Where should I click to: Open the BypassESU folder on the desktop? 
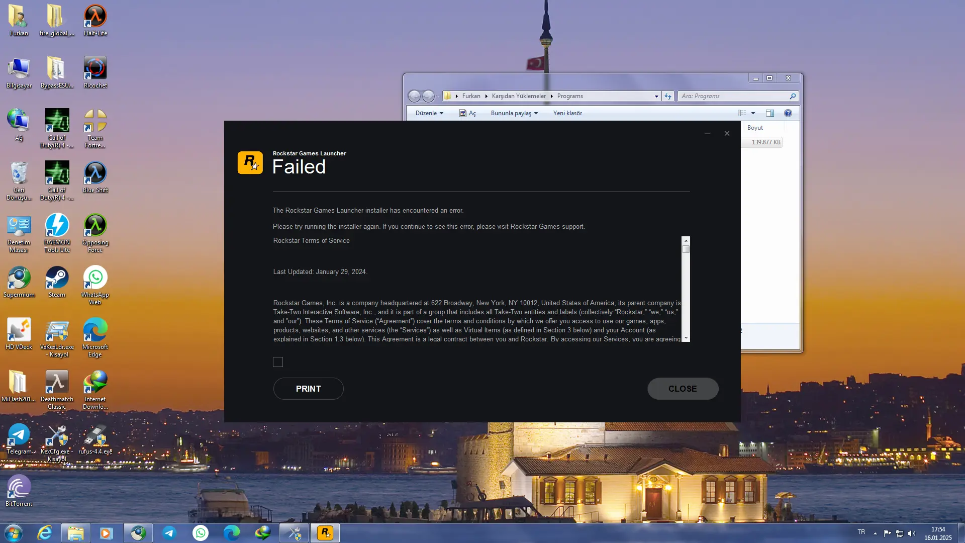click(57, 73)
